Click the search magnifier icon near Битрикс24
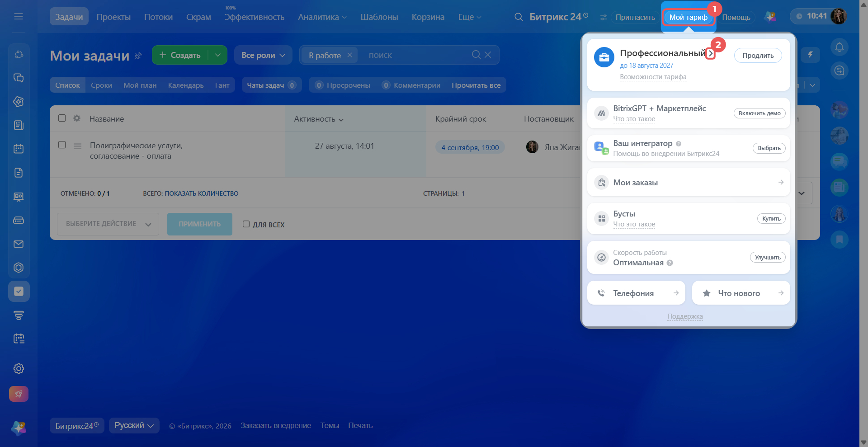Image resolution: width=868 pixels, height=447 pixels. tap(519, 17)
